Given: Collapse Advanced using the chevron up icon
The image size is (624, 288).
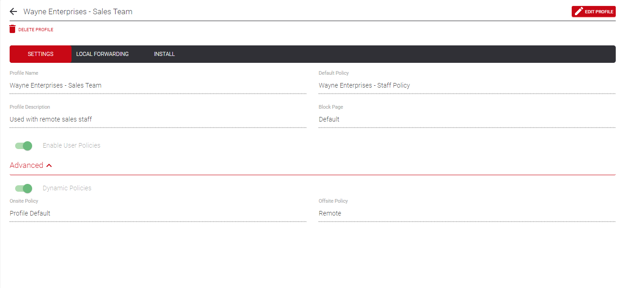Looking at the screenshot, I should (x=49, y=166).
